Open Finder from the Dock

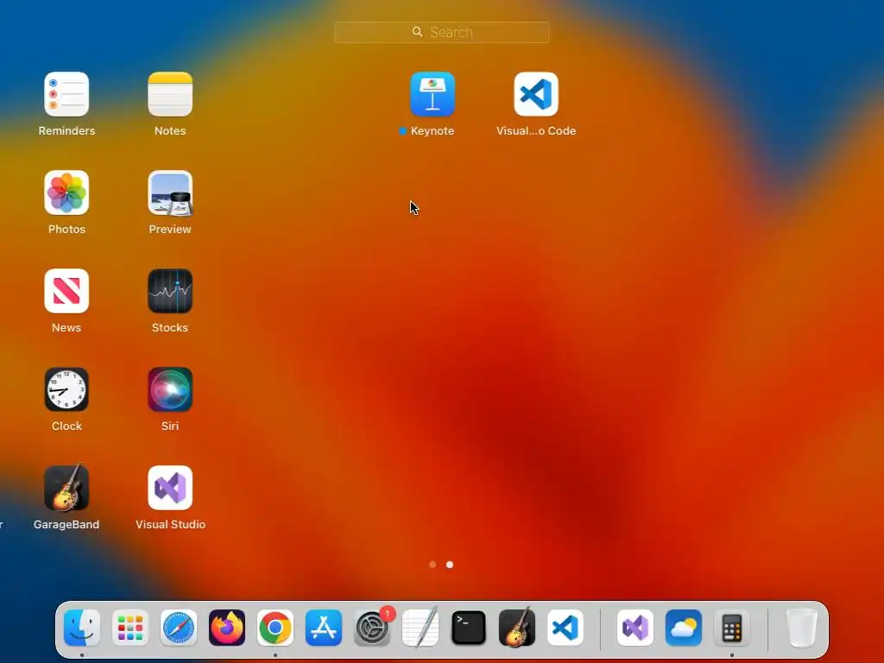[x=82, y=628]
